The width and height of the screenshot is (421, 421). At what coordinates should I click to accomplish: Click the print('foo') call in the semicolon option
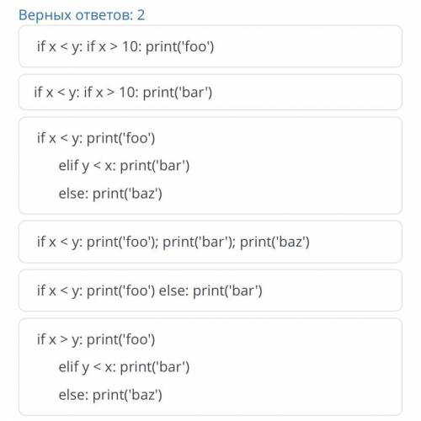pos(121,242)
